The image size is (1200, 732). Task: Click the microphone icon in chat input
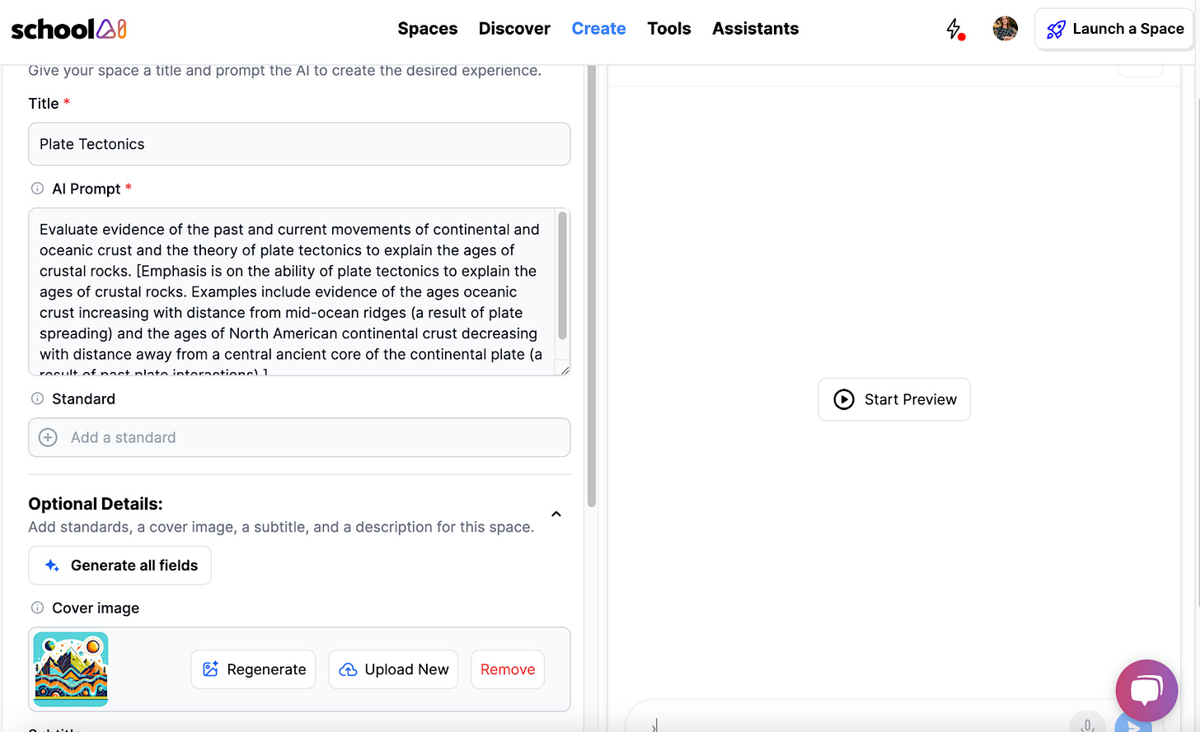pos(1088,725)
